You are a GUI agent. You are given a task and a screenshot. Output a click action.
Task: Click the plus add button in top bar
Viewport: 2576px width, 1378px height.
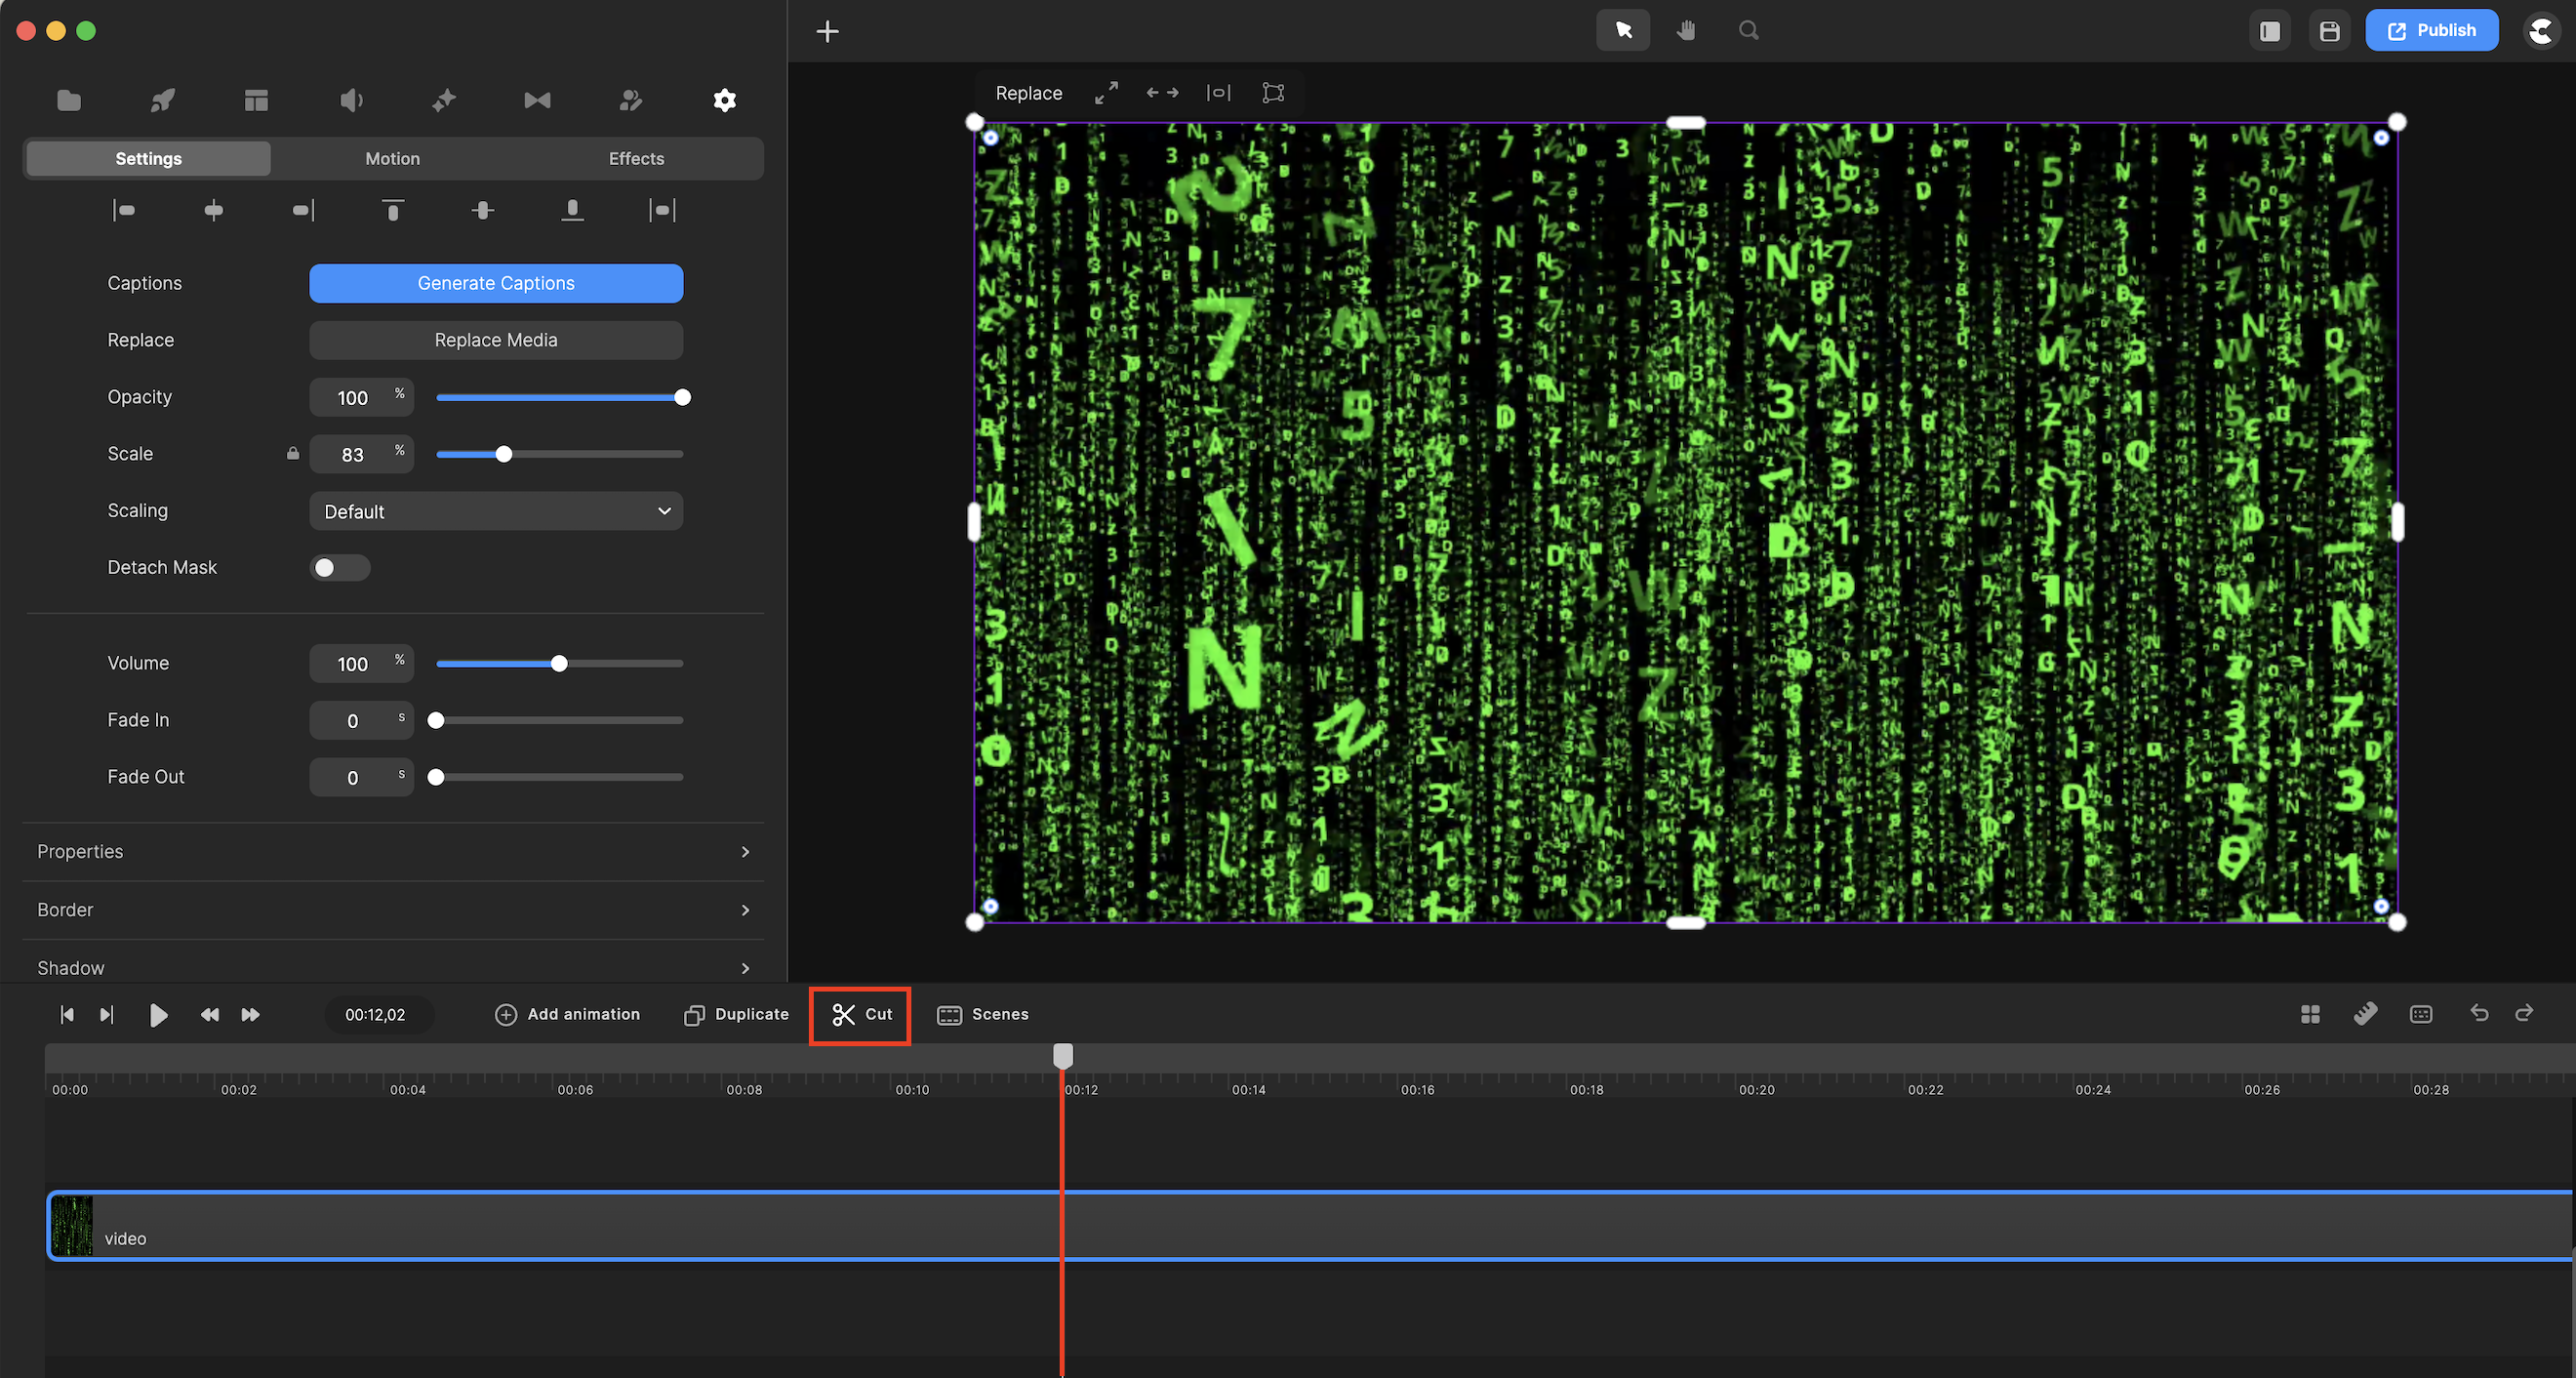pos(828,31)
